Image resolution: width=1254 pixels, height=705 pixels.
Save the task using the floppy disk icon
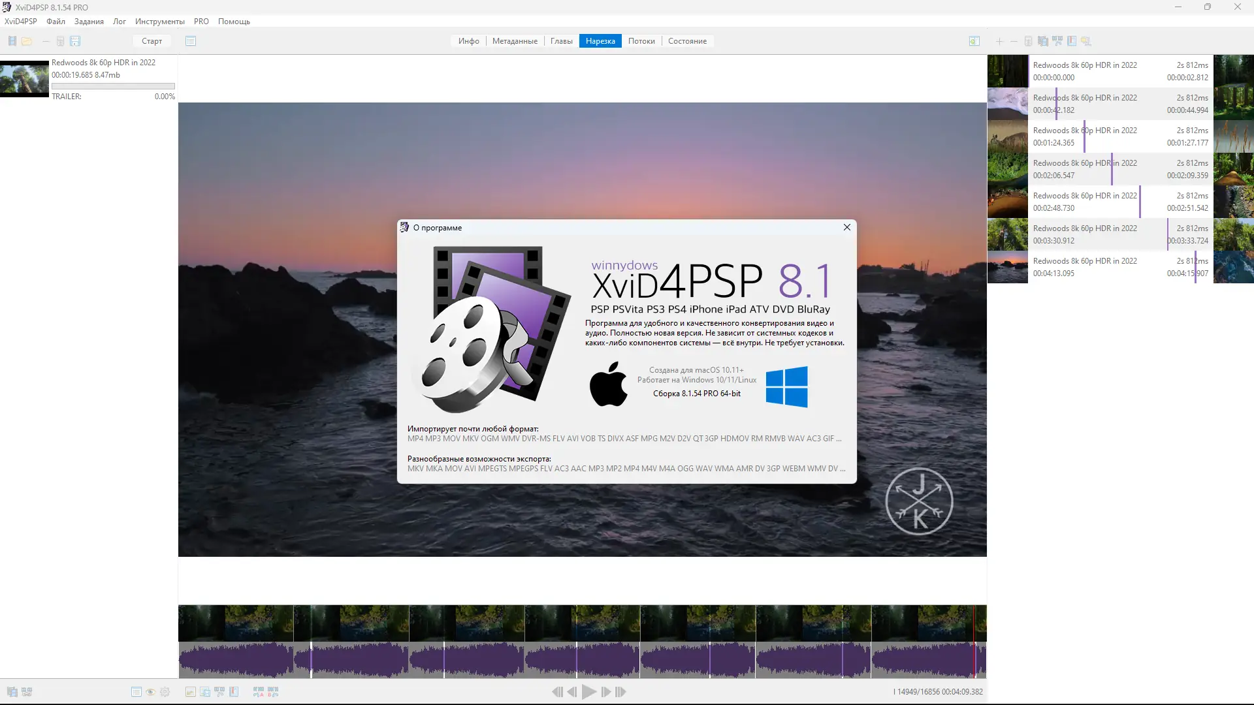click(76, 41)
